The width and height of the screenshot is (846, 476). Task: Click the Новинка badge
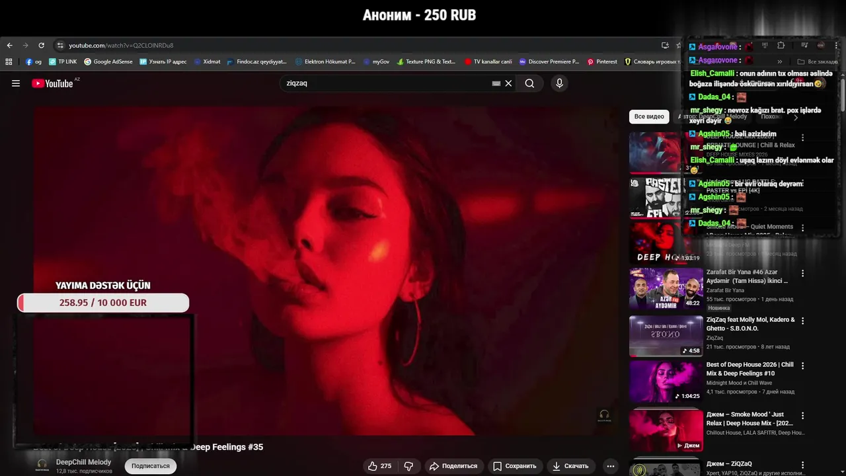click(x=718, y=308)
